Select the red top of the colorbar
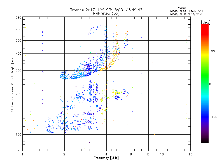Image resolution: width=224 pixels, height=168 pixels. [x=205, y=29]
